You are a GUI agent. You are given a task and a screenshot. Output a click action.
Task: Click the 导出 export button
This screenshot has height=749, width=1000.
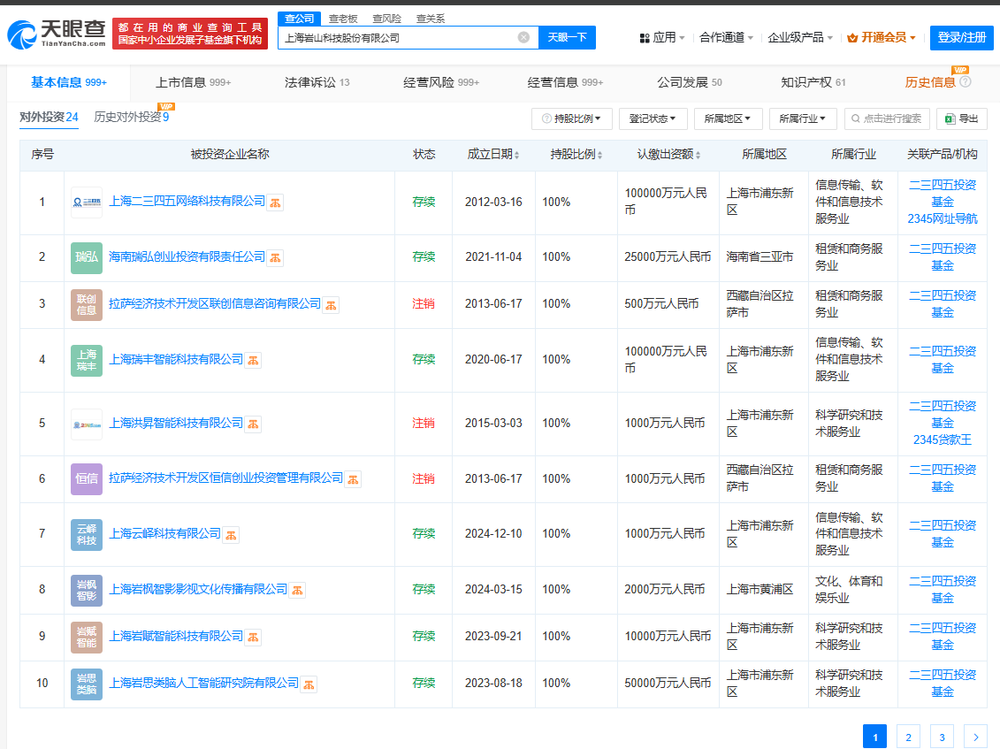click(x=962, y=118)
